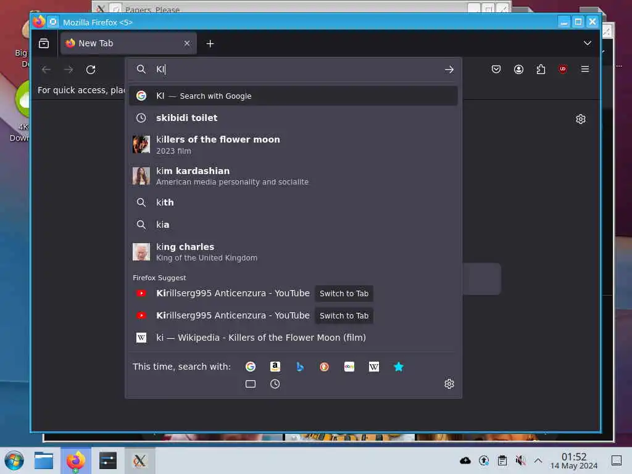
Task: Search this time with DuckDuckGo icon
Action: (324, 367)
